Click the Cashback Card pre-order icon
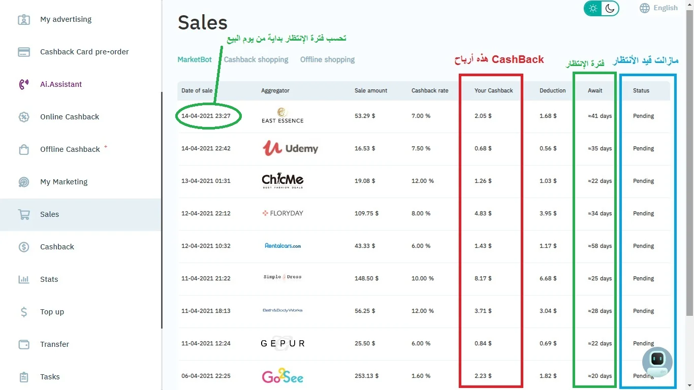The height and width of the screenshot is (390, 694). coord(24,52)
